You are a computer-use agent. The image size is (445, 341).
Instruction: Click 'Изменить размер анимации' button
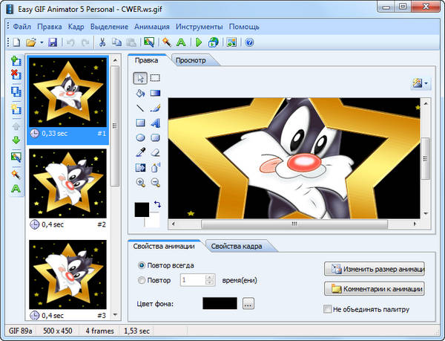point(374,269)
